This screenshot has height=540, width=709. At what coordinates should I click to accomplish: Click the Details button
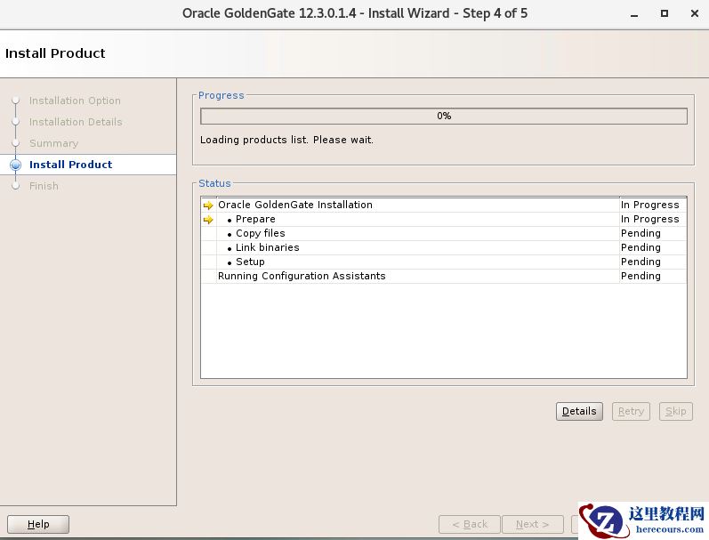(579, 411)
